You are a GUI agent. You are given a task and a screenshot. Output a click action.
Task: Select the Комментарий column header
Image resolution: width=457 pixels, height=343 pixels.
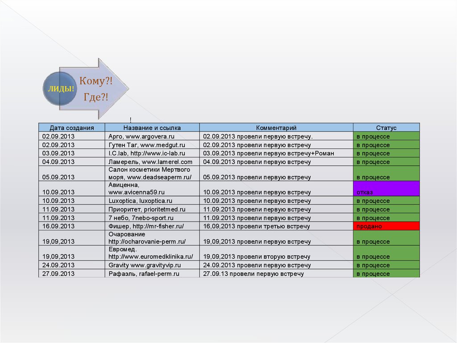276,127
